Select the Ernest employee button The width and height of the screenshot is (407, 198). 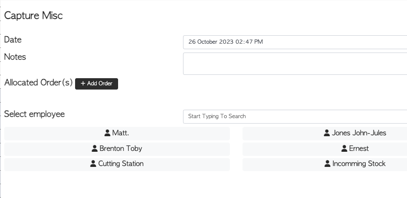click(325, 149)
